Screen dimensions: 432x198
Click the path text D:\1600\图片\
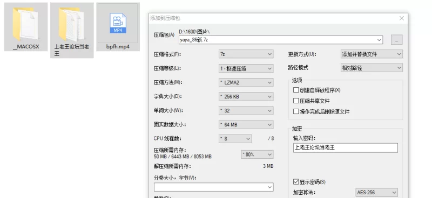[194, 32]
